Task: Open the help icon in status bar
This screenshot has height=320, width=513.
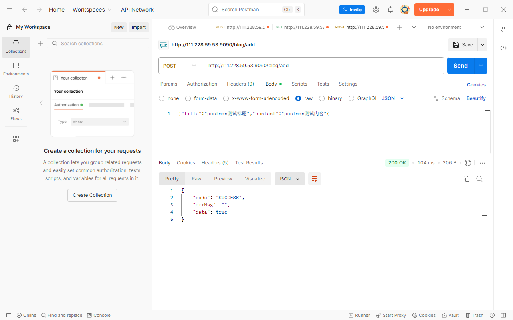Action: click(x=492, y=315)
